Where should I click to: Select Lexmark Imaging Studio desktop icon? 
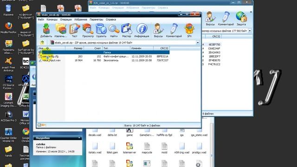[8, 100]
